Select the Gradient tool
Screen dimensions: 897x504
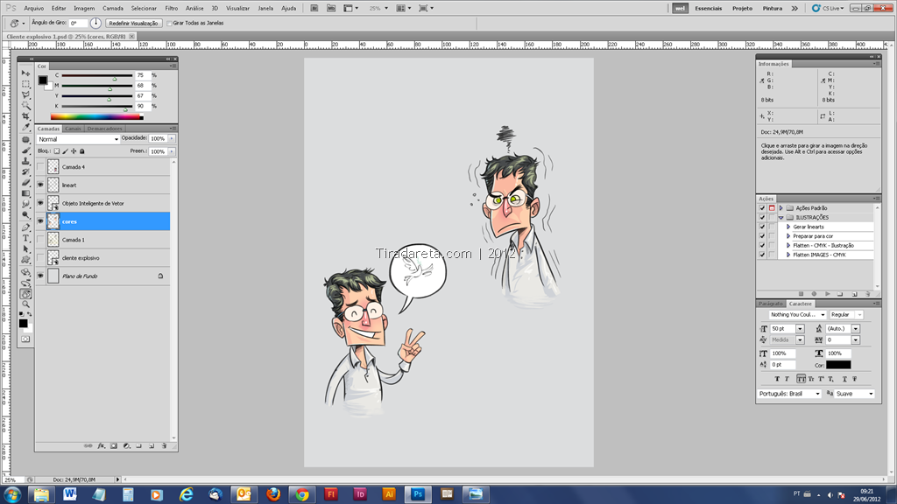click(x=25, y=193)
